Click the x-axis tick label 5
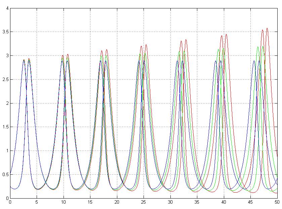 [x=37, y=203]
